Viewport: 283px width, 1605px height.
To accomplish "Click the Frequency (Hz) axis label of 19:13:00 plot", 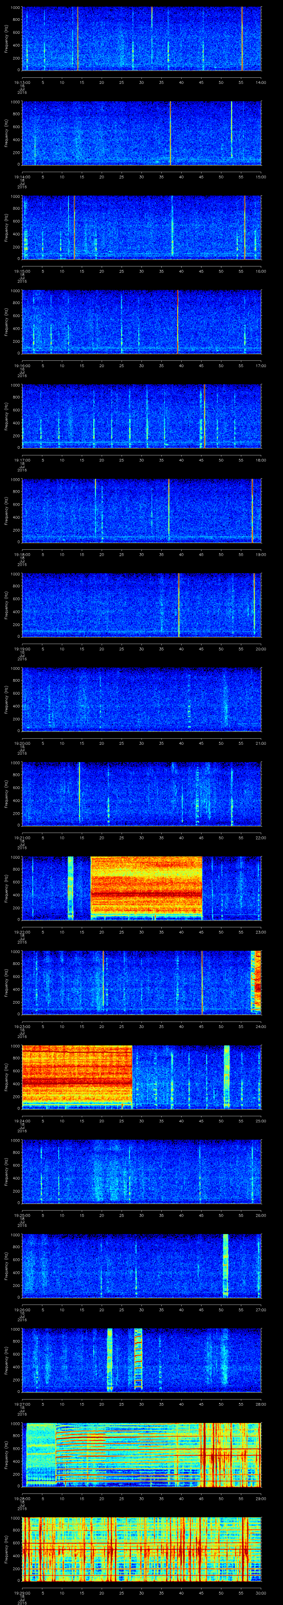I will 6,39.
